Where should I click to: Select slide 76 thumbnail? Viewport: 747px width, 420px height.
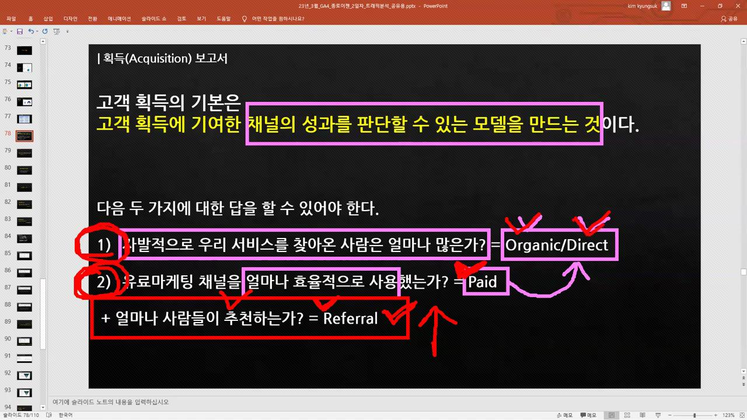coord(25,102)
